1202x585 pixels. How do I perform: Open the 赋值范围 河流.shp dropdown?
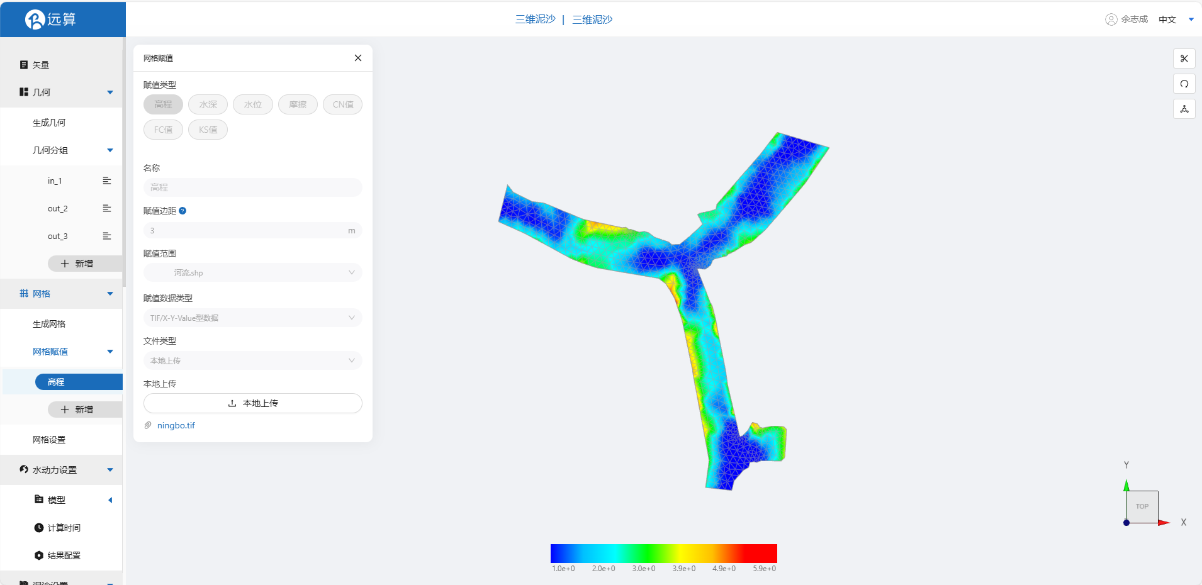(253, 272)
